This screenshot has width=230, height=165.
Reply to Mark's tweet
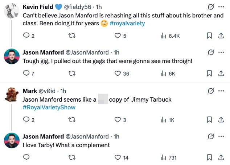click(x=26, y=120)
